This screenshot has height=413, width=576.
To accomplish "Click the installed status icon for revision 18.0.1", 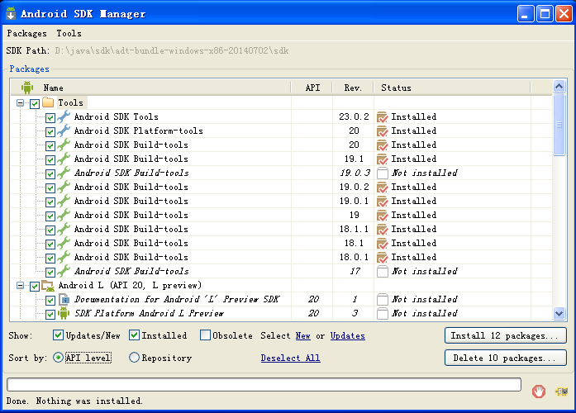I will [x=383, y=258].
